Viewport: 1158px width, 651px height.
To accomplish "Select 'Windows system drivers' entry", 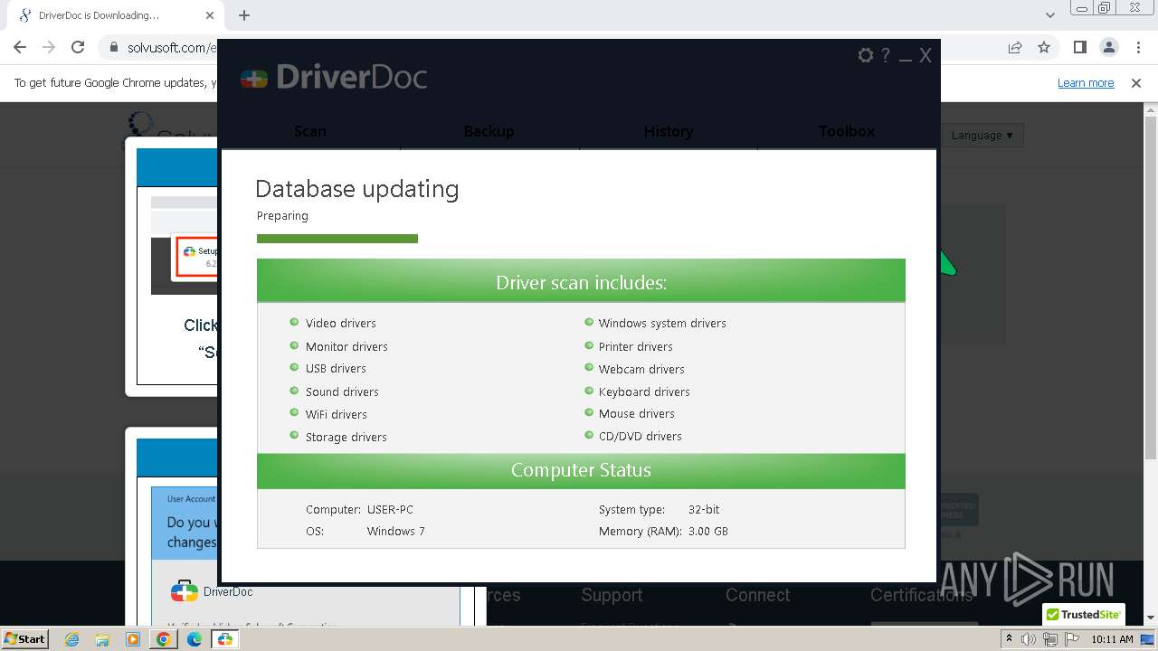I will click(x=662, y=323).
